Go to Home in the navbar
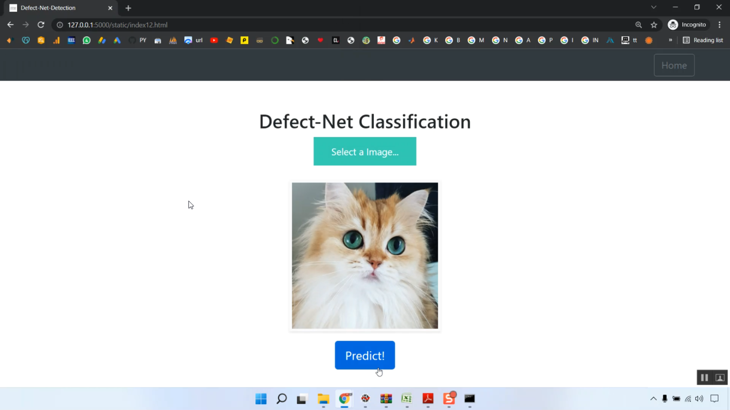This screenshot has height=410, width=730. coord(674,65)
